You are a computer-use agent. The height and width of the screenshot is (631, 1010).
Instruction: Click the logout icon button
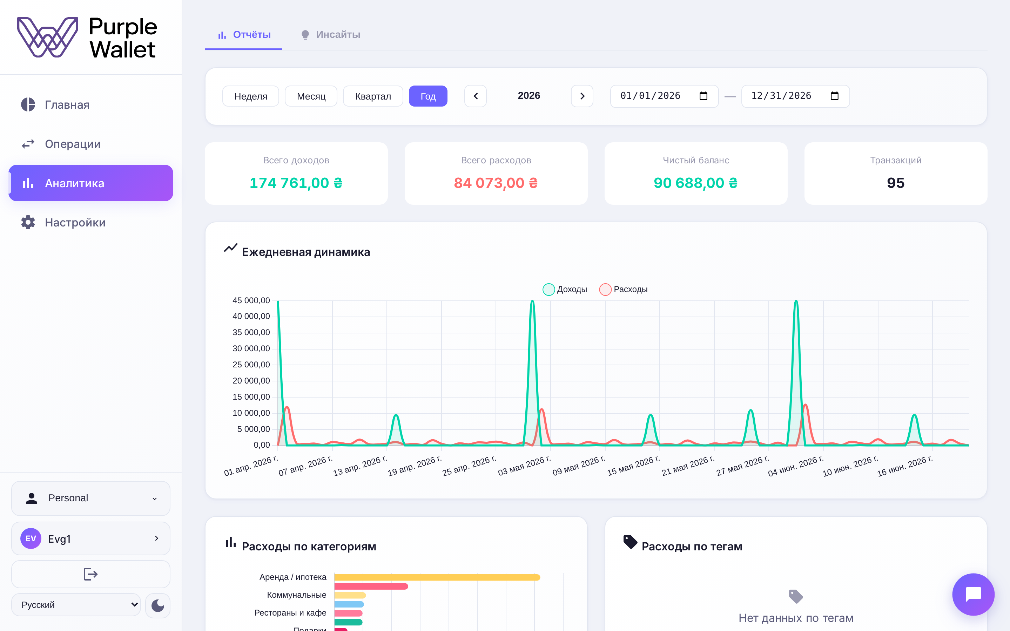[x=90, y=574]
